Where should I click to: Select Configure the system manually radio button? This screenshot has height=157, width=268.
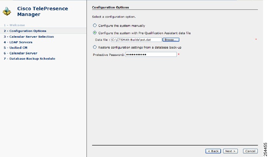(95, 25)
